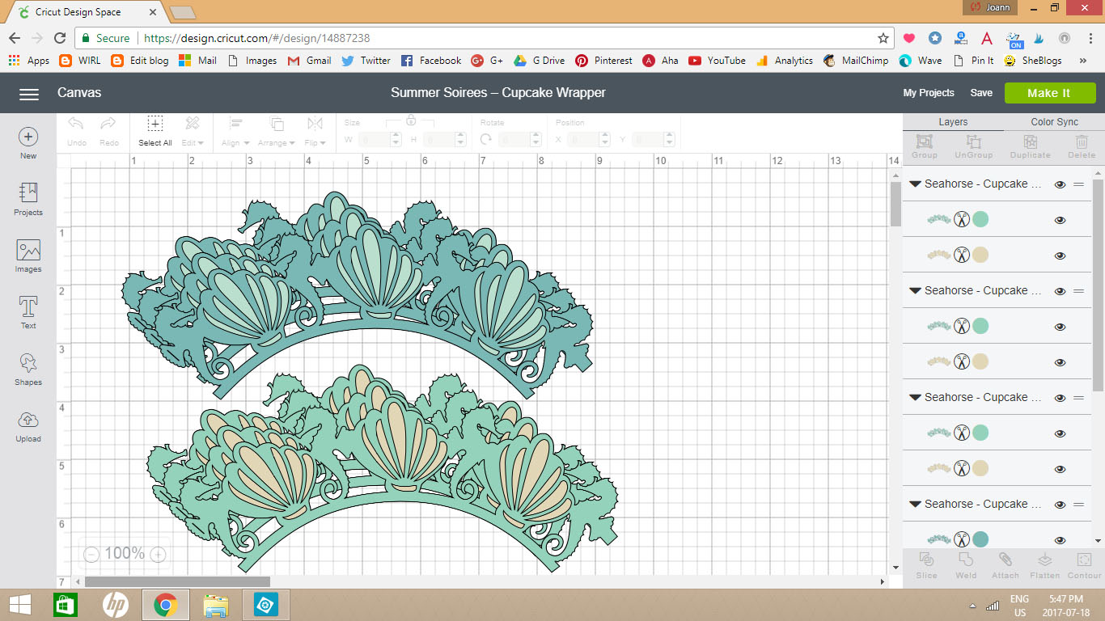
Task: Switch to the Color Sync tab
Action: point(1054,122)
